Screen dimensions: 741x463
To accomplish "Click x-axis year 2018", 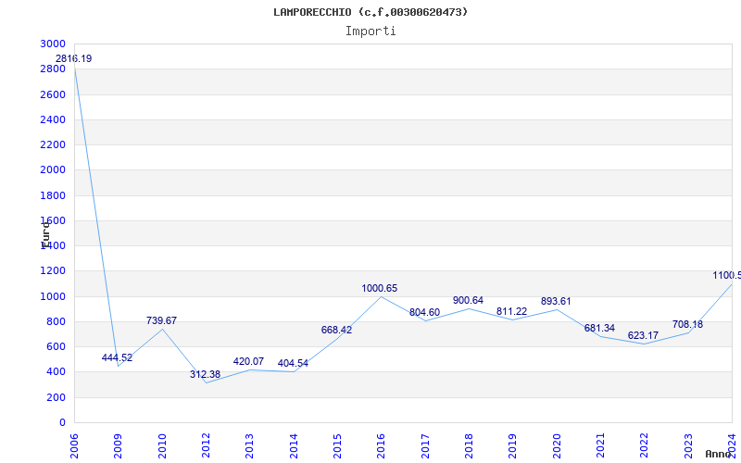I will click(469, 445).
